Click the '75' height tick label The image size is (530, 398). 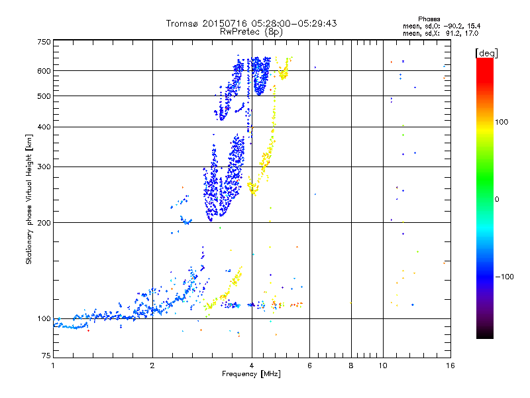[x=46, y=356]
